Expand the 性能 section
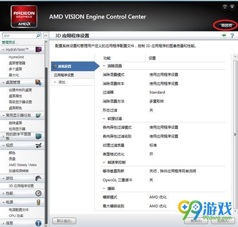Viewport: 238px width, 227px height. (3, 193)
